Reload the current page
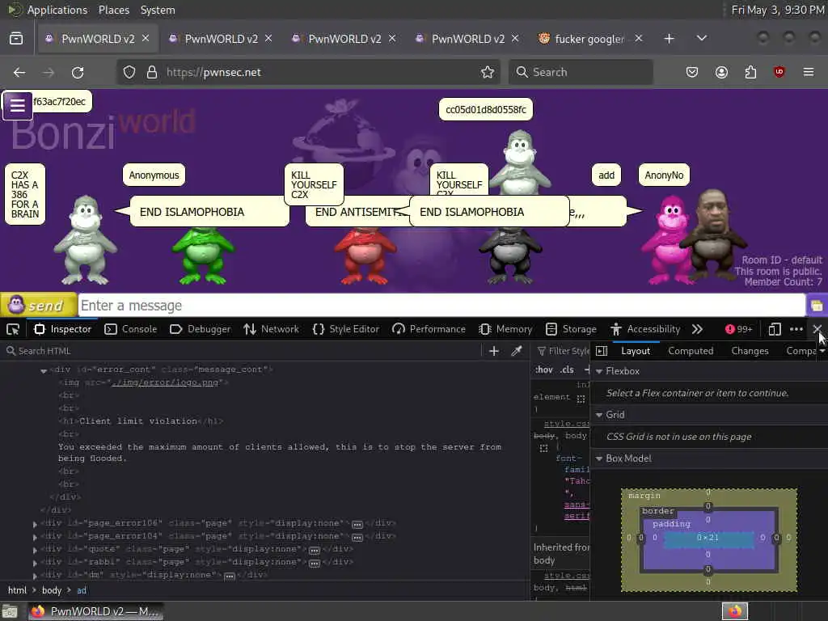 78,72
